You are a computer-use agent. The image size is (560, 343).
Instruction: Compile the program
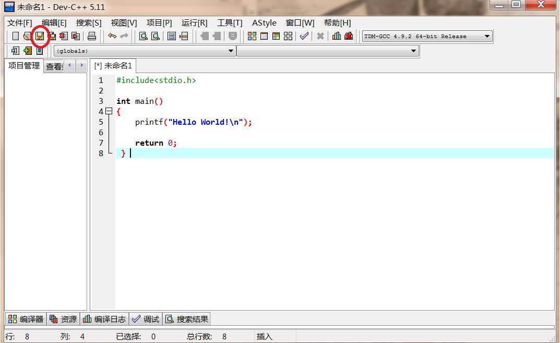[252, 36]
